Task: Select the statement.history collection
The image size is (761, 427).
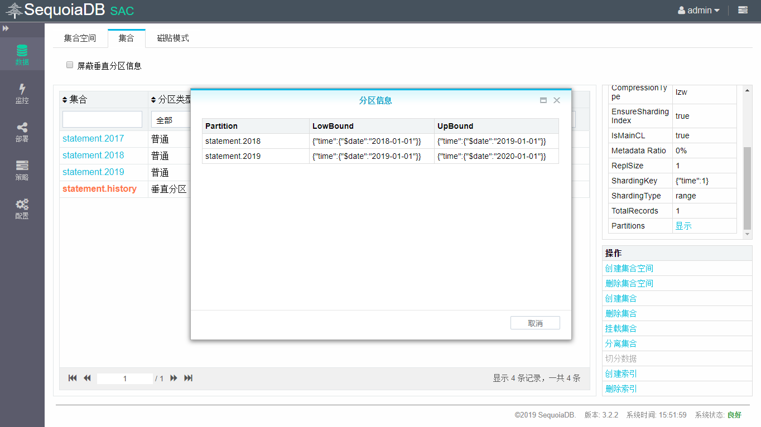Action: click(x=99, y=188)
